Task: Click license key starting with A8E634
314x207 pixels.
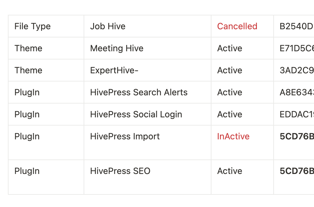Action: (297, 92)
